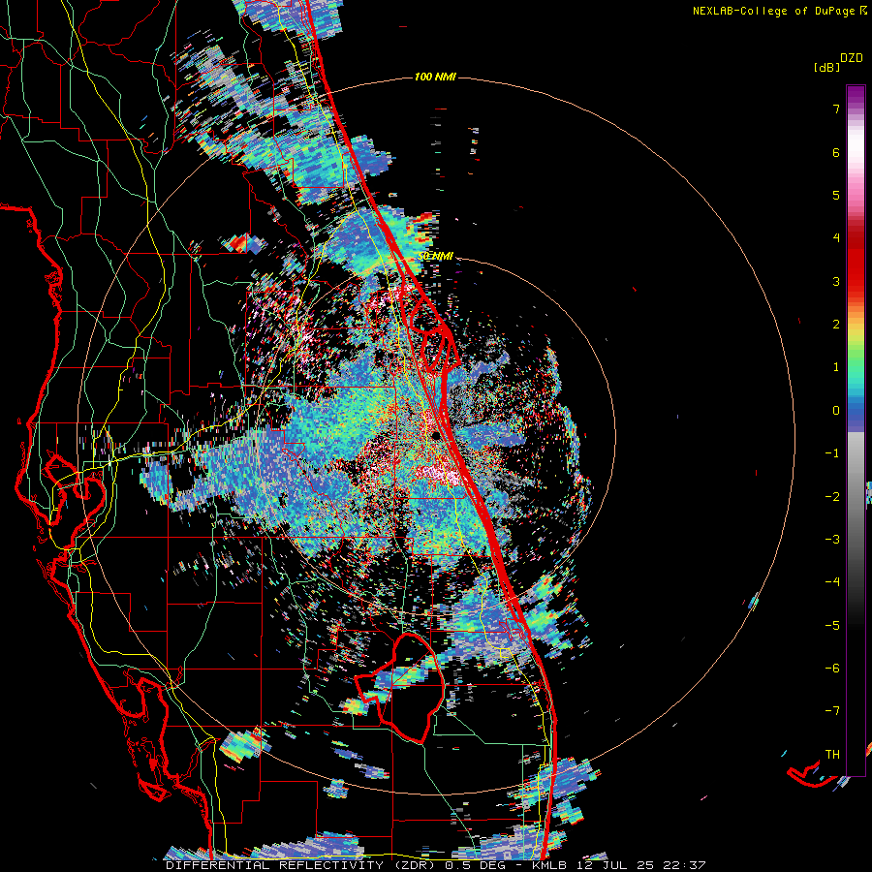Click the -7 label on the color scale
Viewport: 872px width, 872px height.
pos(832,711)
